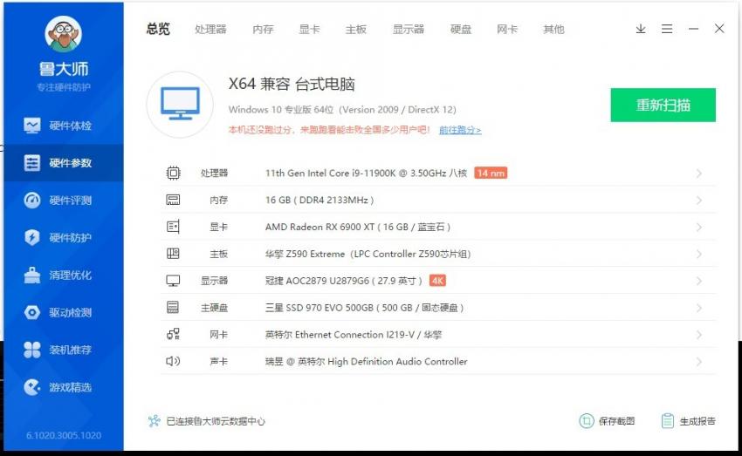The height and width of the screenshot is (456, 742).
Task: Click the 生成报告 clipboard icon
Action: [667, 420]
